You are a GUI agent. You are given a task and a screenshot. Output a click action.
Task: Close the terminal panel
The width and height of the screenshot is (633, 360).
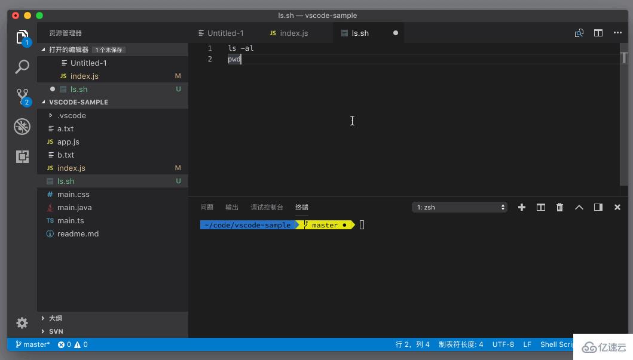(617, 207)
